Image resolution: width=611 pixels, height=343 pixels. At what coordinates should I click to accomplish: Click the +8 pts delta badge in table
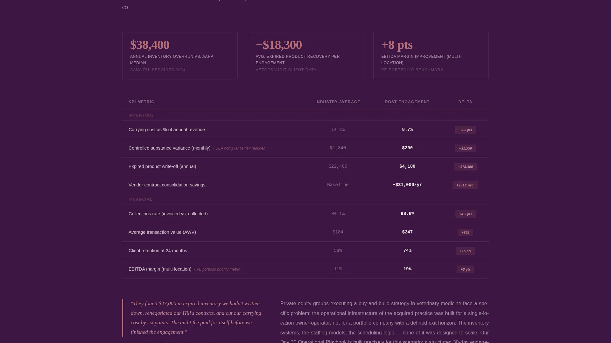click(465, 269)
